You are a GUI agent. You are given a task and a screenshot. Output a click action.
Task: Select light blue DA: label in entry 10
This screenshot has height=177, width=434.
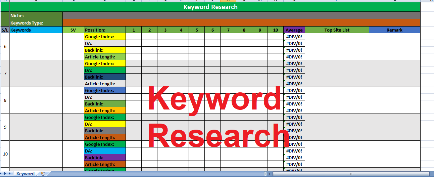point(105,151)
